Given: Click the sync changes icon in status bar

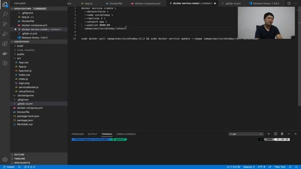Looking at the screenshot, I should coord(19,167).
